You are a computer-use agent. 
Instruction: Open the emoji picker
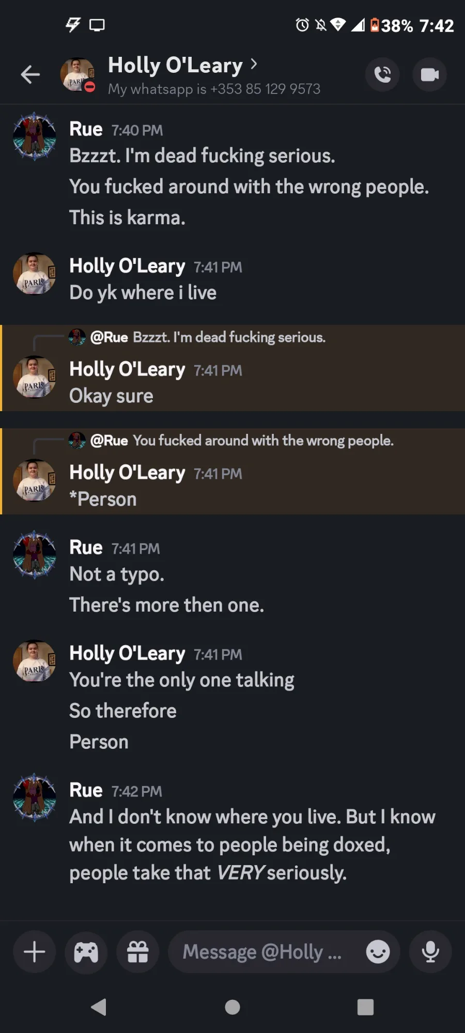click(378, 951)
